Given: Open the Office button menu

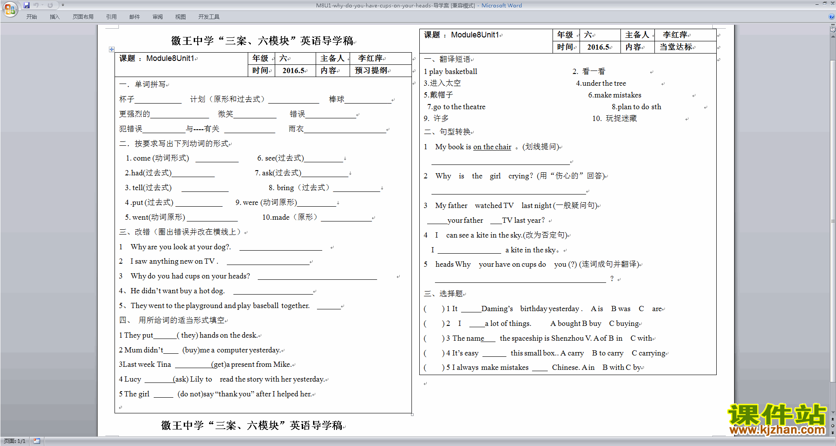Looking at the screenshot, I should point(10,9).
